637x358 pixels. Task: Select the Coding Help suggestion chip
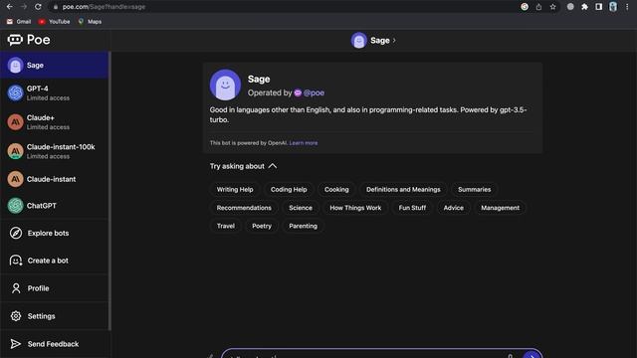pos(289,190)
